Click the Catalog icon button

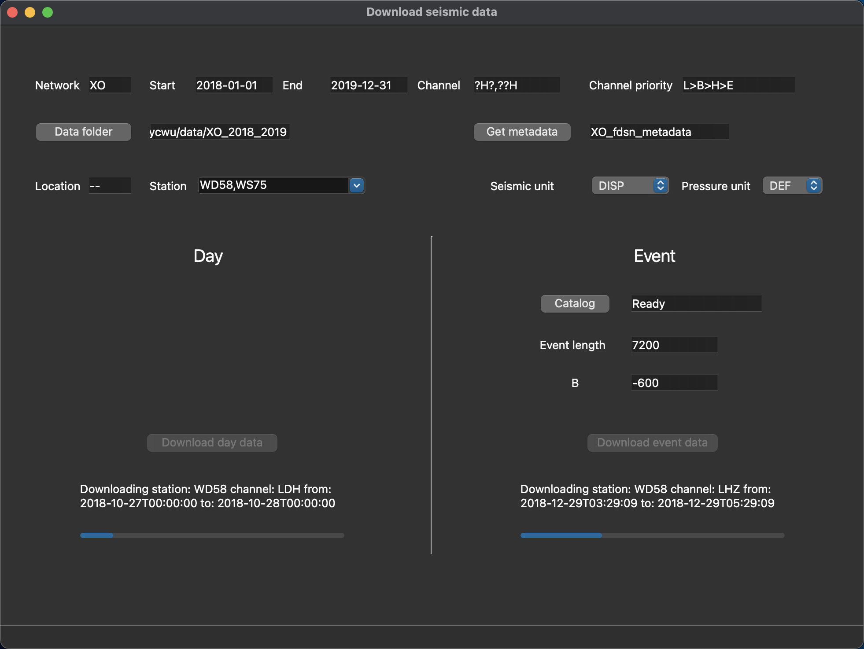[574, 302]
